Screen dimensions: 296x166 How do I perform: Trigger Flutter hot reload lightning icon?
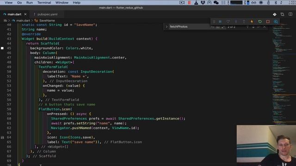click(252, 22)
